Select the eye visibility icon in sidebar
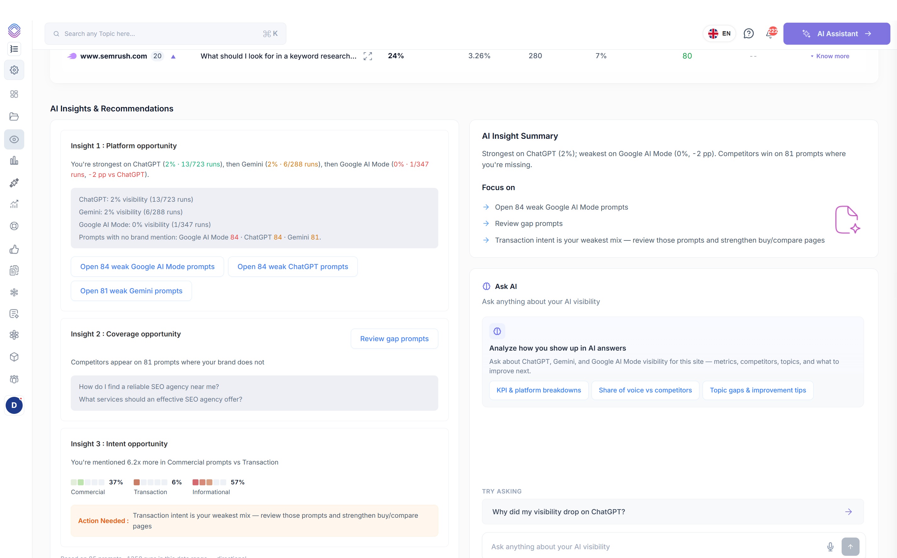This screenshot has width=897, height=558. coord(14,139)
